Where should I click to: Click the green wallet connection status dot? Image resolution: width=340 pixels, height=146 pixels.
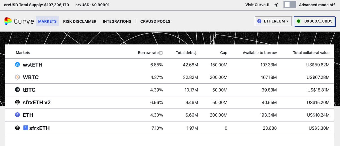coord(298,21)
